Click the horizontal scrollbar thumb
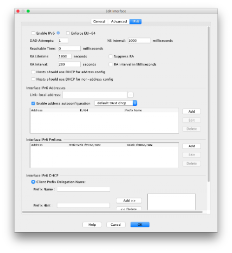The width and height of the screenshot is (232, 253). point(112,212)
